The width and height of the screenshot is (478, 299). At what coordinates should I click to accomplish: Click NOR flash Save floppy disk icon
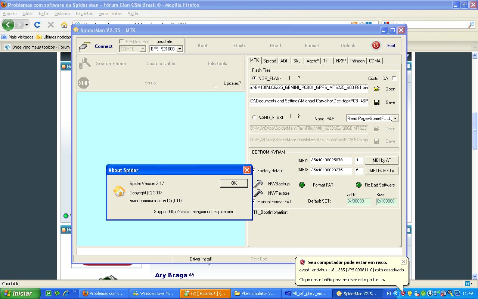pyautogui.click(x=377, y=102)
